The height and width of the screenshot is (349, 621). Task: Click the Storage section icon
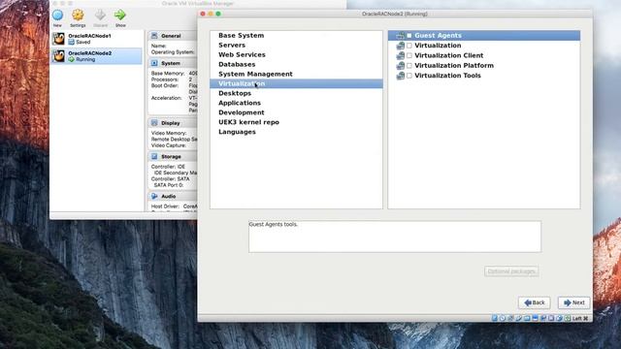(x=154, y=157)
